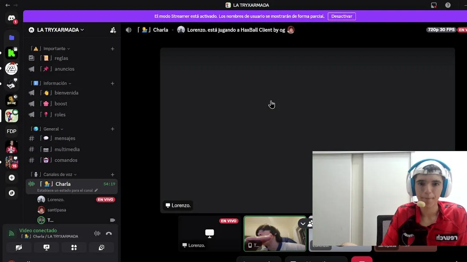
Task: Click Lorenzo's EN VIVO stream thumbnail
Action: click(209, 234)
